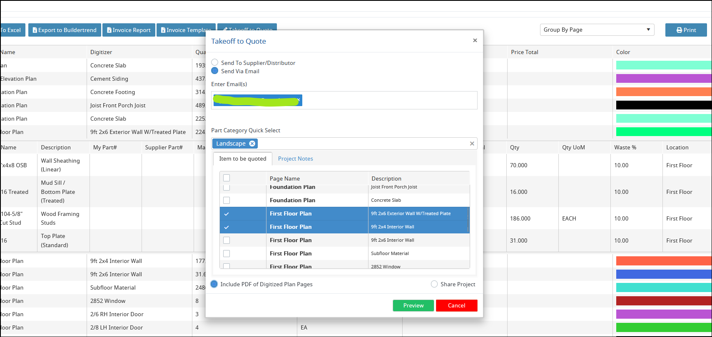Clear the Part Category Quick Select field
The height and width of the screenshot is (337, 712).
tap(472, 144)
